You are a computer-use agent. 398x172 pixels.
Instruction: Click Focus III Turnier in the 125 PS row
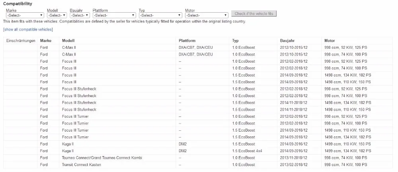click(x=75, y=117)
